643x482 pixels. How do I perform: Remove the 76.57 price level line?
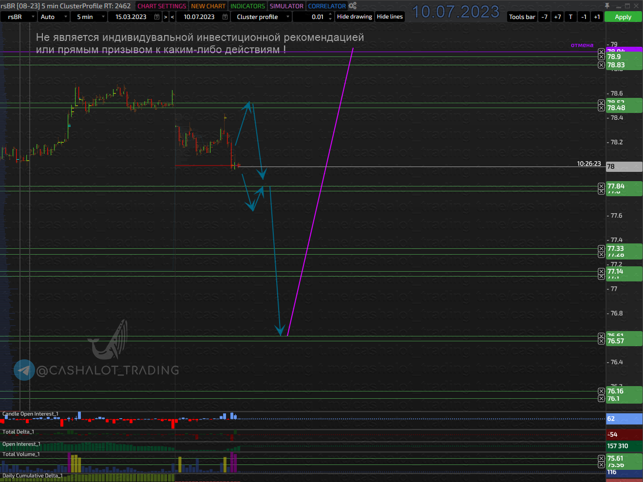click(x=602, y=341)
